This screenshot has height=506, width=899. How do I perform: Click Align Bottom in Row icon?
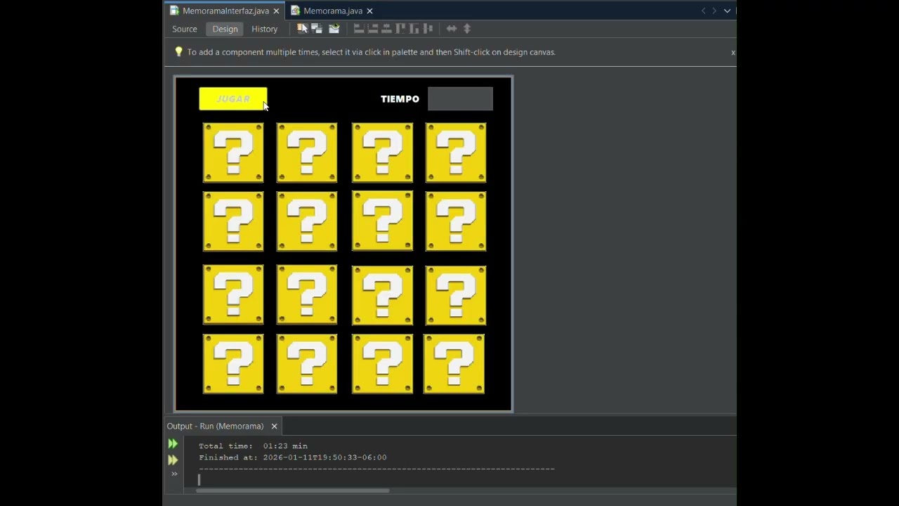tap(414, 29)
